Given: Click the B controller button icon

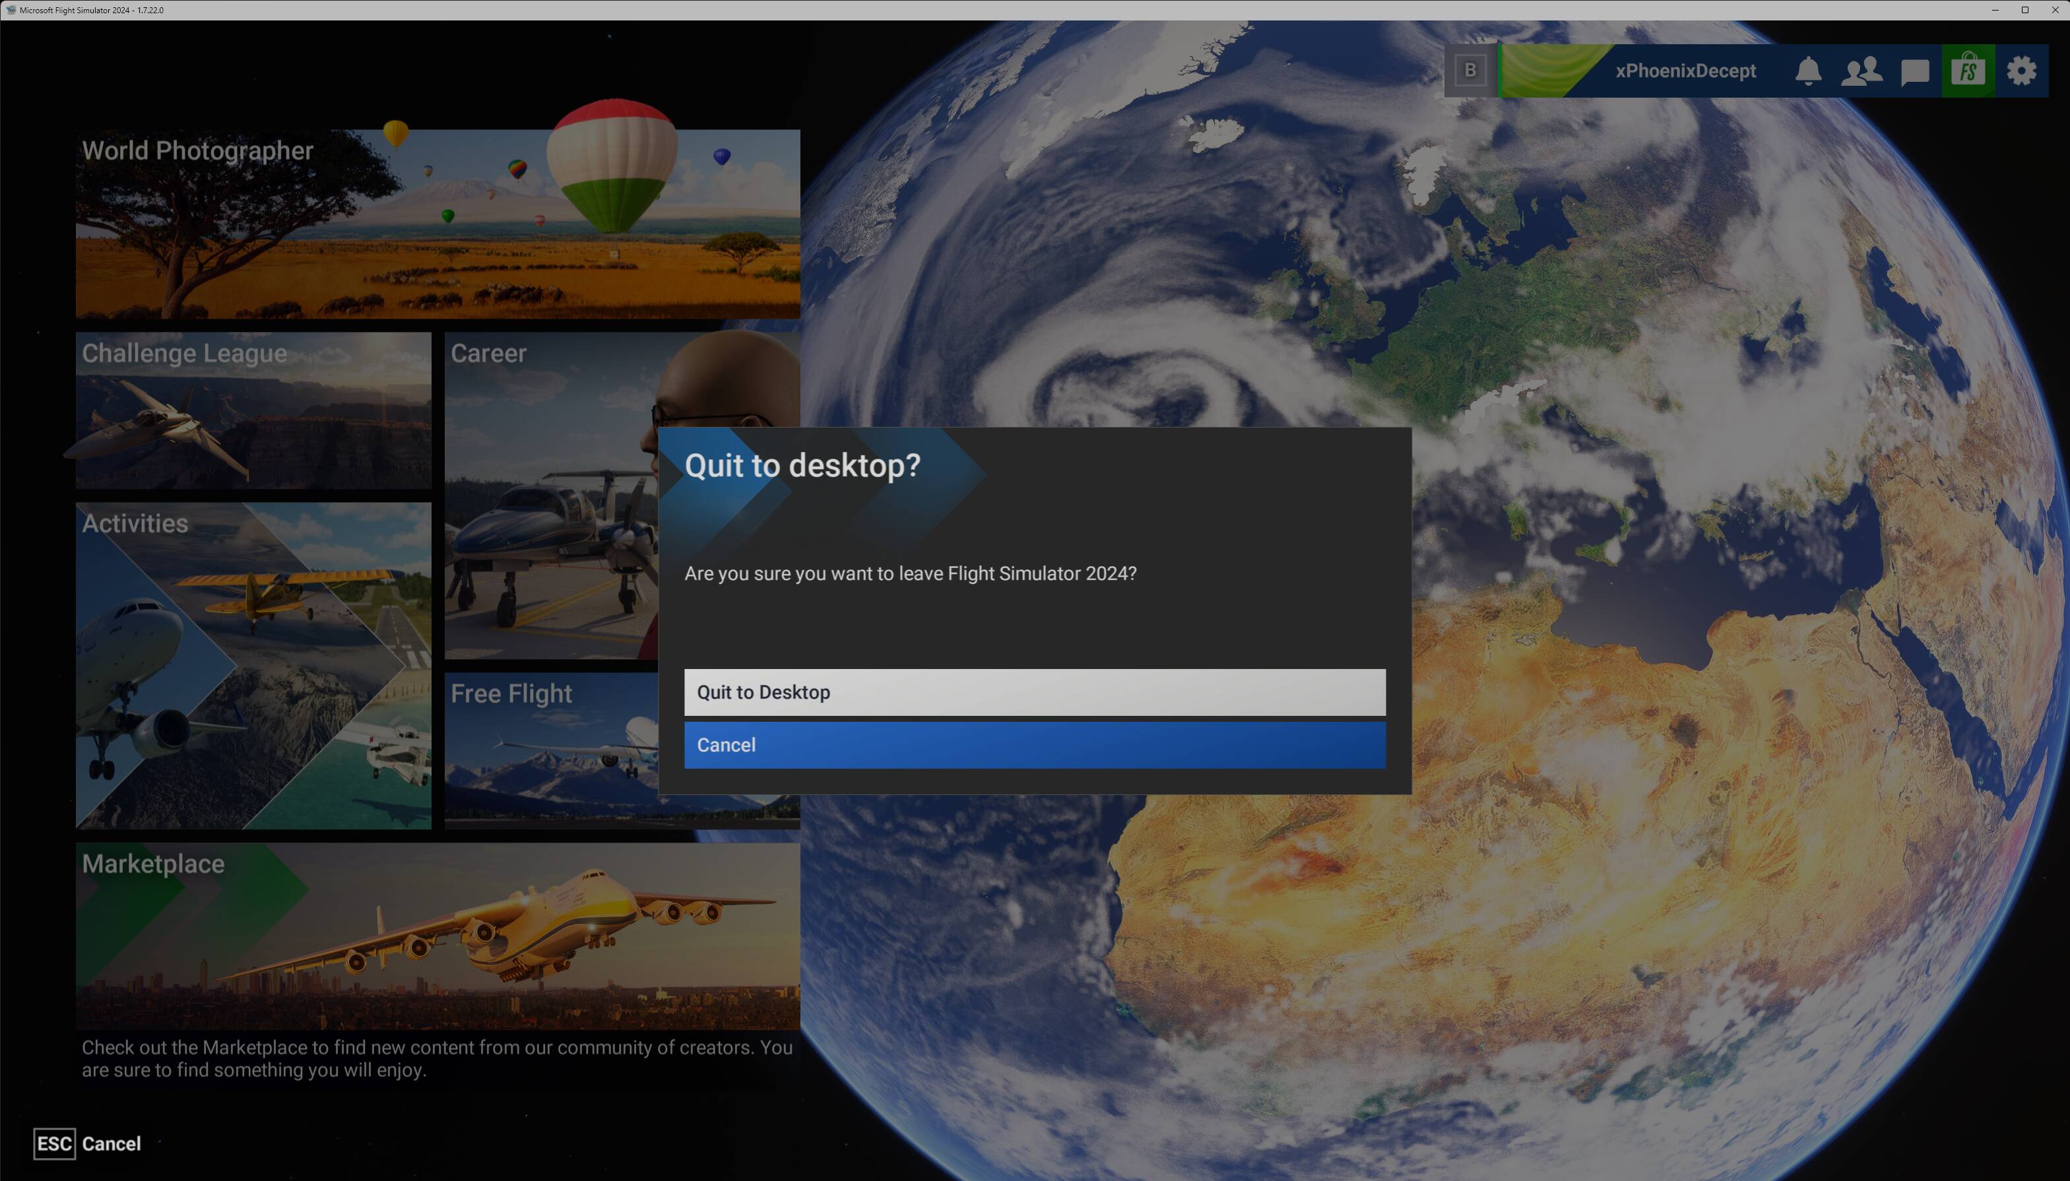Looking at the screenshot, I should tap(1470, 71).
